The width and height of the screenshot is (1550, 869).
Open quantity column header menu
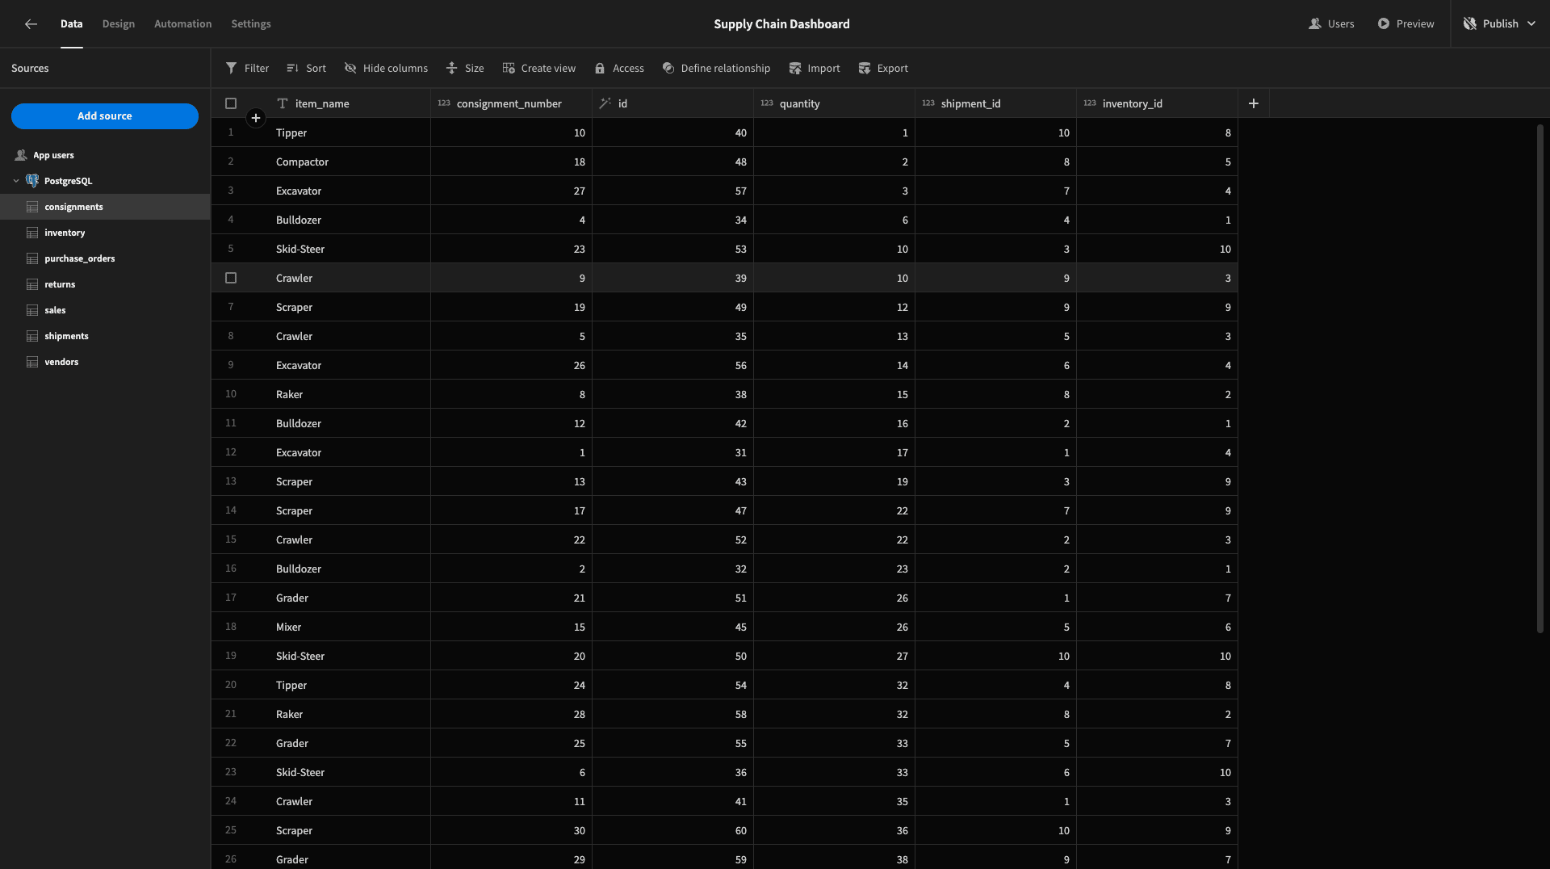click(x=834, y=103)
